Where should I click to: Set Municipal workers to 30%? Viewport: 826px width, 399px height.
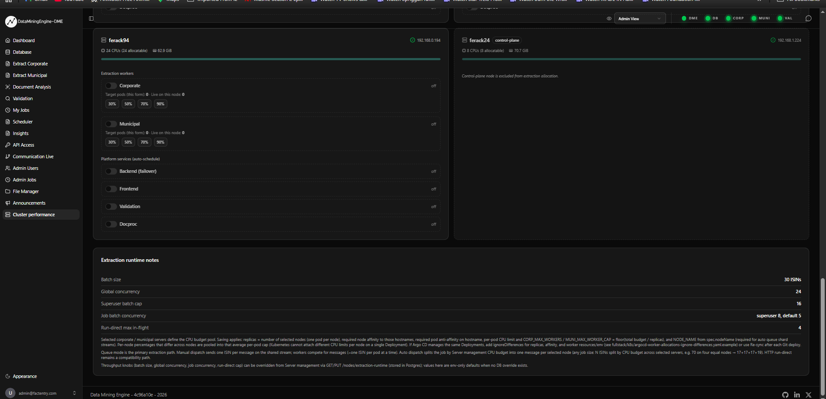point(112,142)
